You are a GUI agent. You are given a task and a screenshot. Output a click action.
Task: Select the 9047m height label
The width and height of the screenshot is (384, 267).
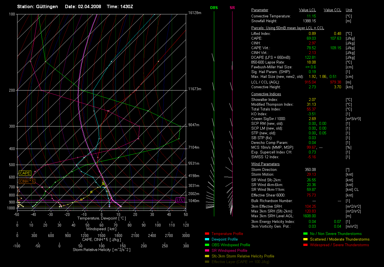[x=194, y=125]
